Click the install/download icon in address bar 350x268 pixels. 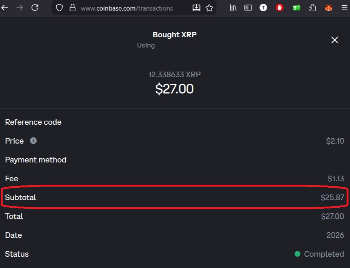196,8
